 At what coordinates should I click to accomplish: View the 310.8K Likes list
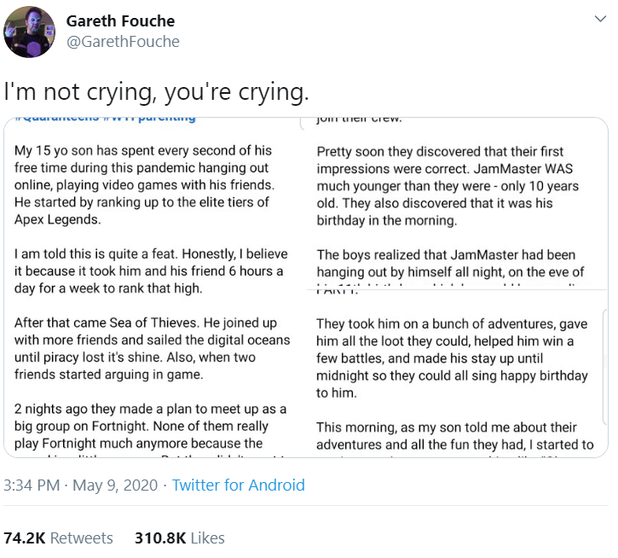click(179, 538)
